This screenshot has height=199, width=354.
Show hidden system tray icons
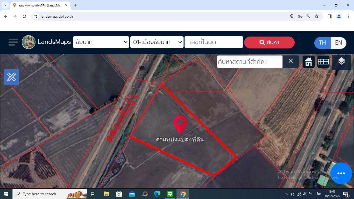286,194
